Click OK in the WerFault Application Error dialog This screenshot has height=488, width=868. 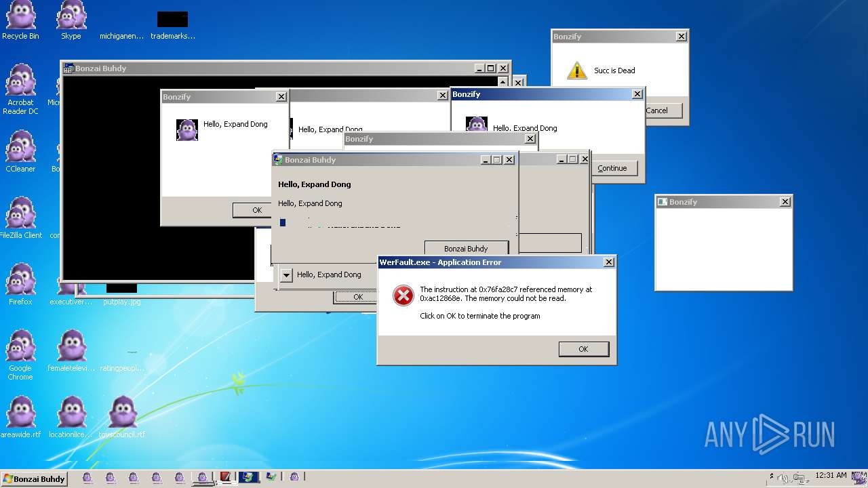tap(584, 349)
